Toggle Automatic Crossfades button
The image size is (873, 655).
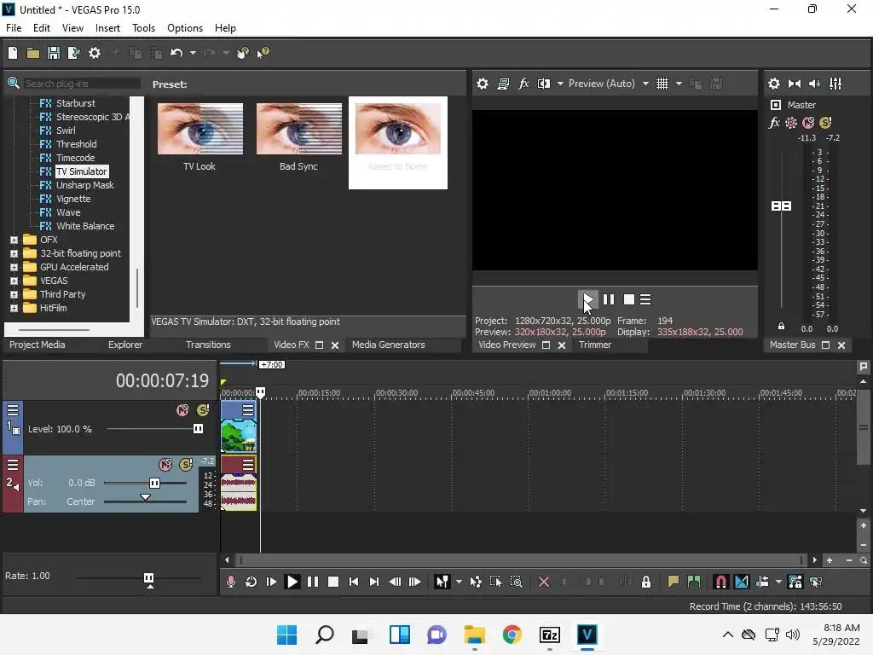pos(742,582)
